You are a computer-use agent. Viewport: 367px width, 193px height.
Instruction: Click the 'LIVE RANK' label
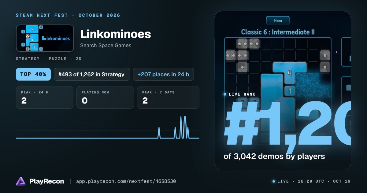pos(242,94)
